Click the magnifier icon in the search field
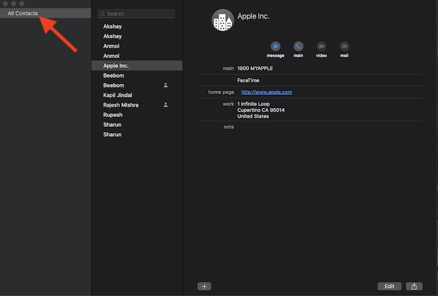The height and width of the screenshot is (296, 438). [102, 14]
